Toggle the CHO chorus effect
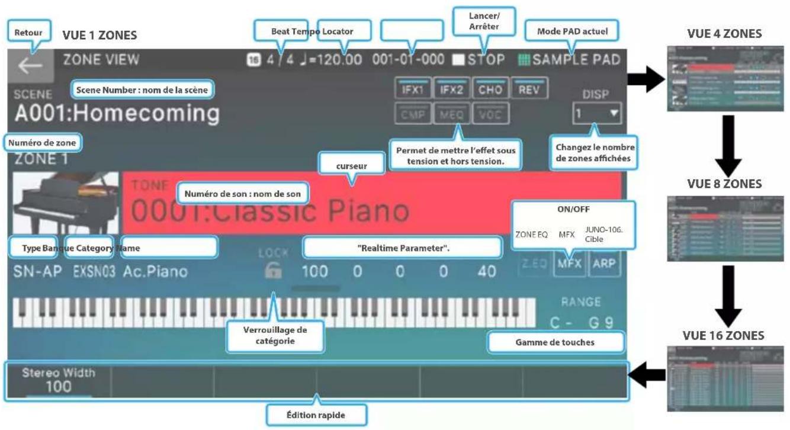This screenshot has height=430, width=790. tap(491, 89)
